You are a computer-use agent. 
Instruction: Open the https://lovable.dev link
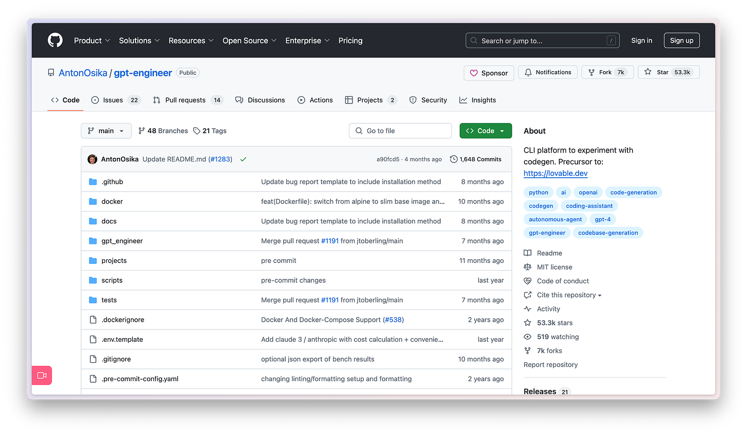click(x=556, y=173)
